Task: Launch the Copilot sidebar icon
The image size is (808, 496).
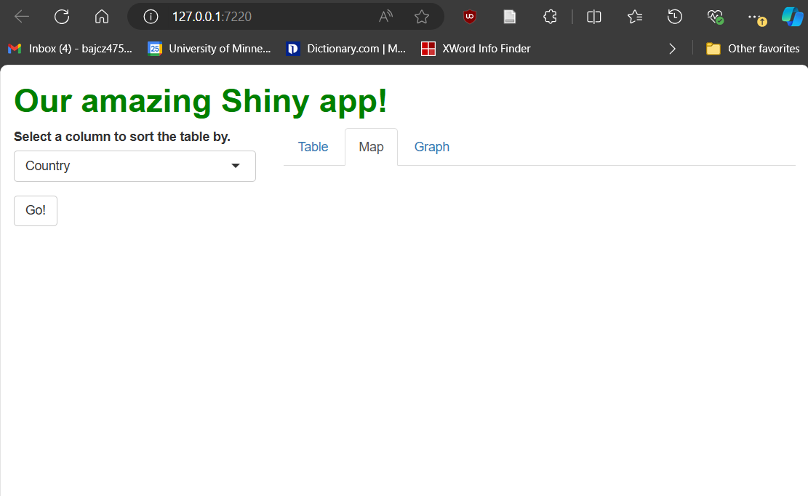Action: tap(792, 17)
